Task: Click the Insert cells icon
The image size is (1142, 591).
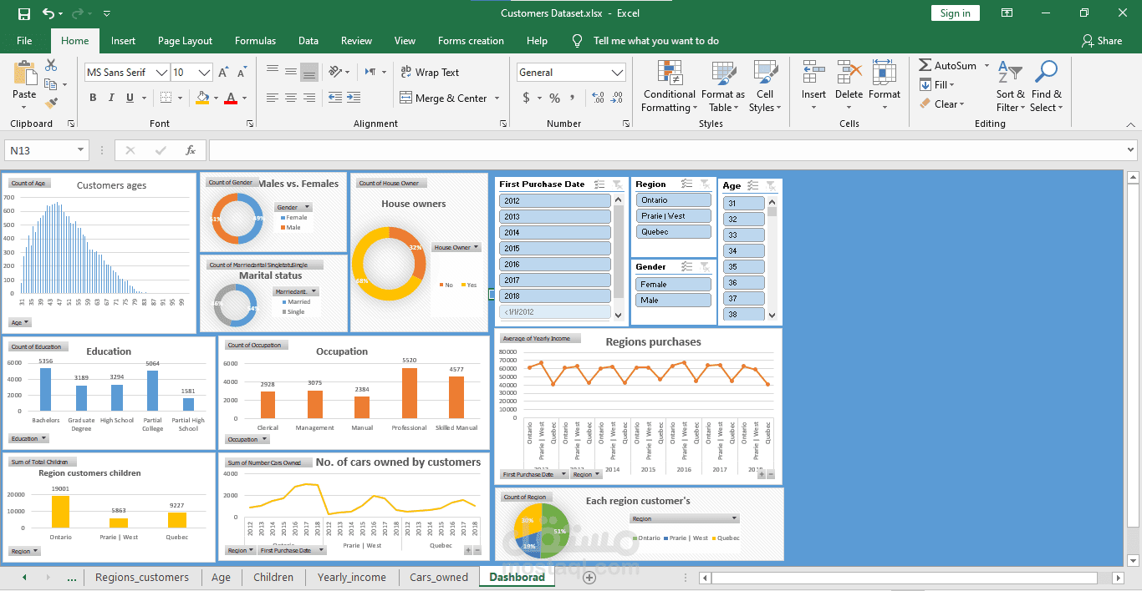Action: (813, 73)
